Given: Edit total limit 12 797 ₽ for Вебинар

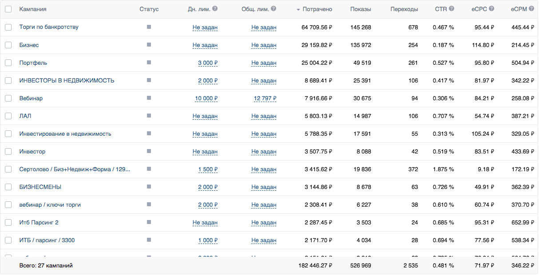Looking at the screenshot, I should 265,98.
